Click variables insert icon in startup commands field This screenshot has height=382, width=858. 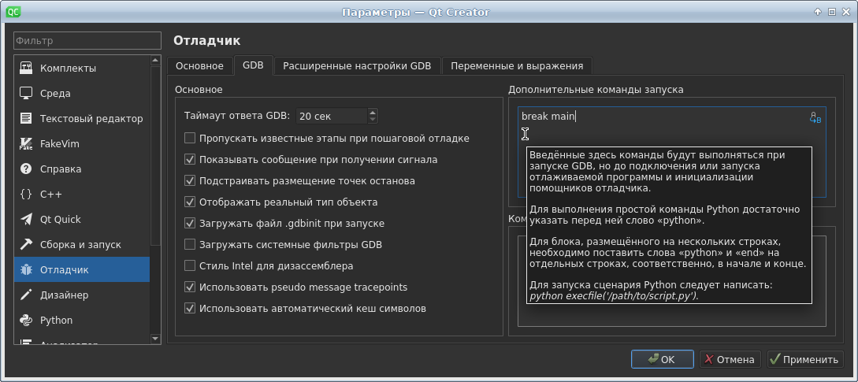[815, 118]
